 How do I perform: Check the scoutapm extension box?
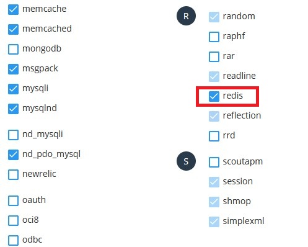pos(214,162)
